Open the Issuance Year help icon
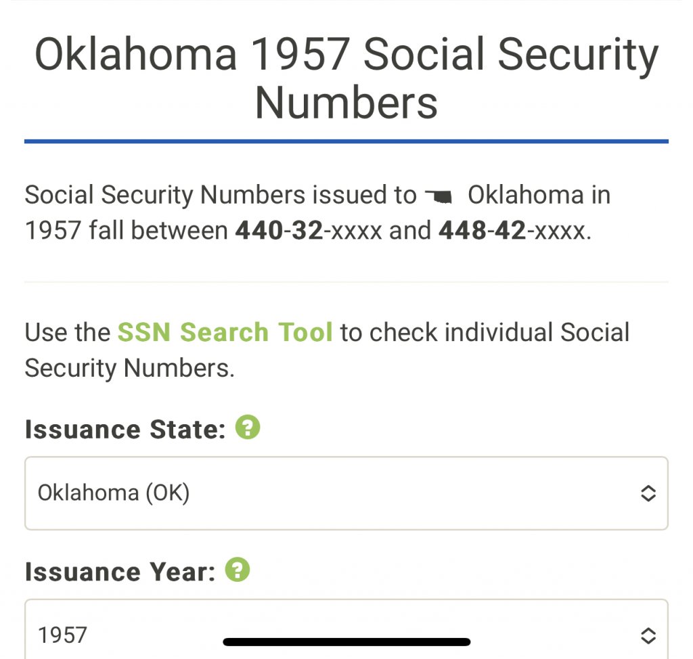Screen dimensions: 693x659 (238, 570)
